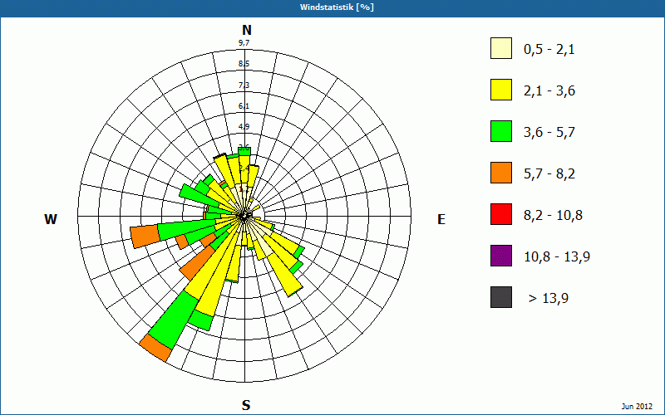Click the legend label '> 13,9'
Screen dimensions: 665x415
pyautogui.click(x=549, y=299)
